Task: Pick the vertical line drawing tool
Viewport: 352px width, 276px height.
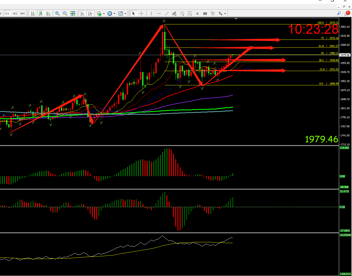Action: tap(151, 13)
